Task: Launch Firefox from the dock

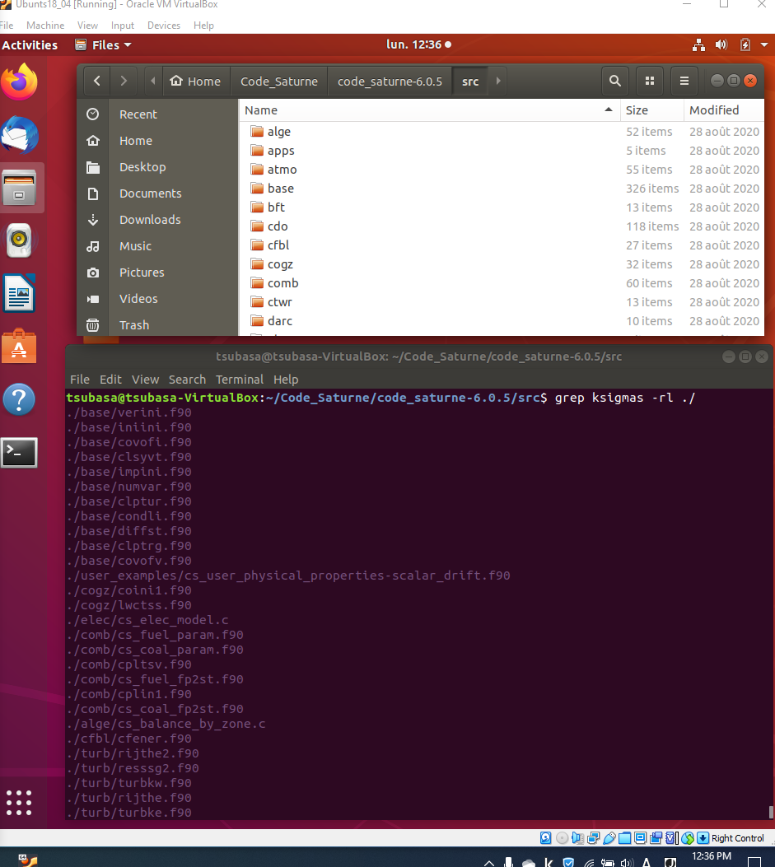Action: 19,81
